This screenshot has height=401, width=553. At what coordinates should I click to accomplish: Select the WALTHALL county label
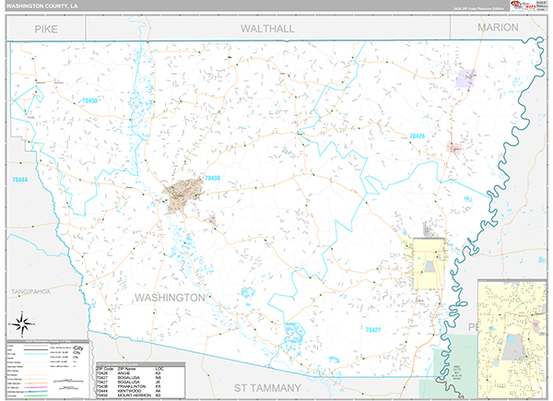point(267,29)
